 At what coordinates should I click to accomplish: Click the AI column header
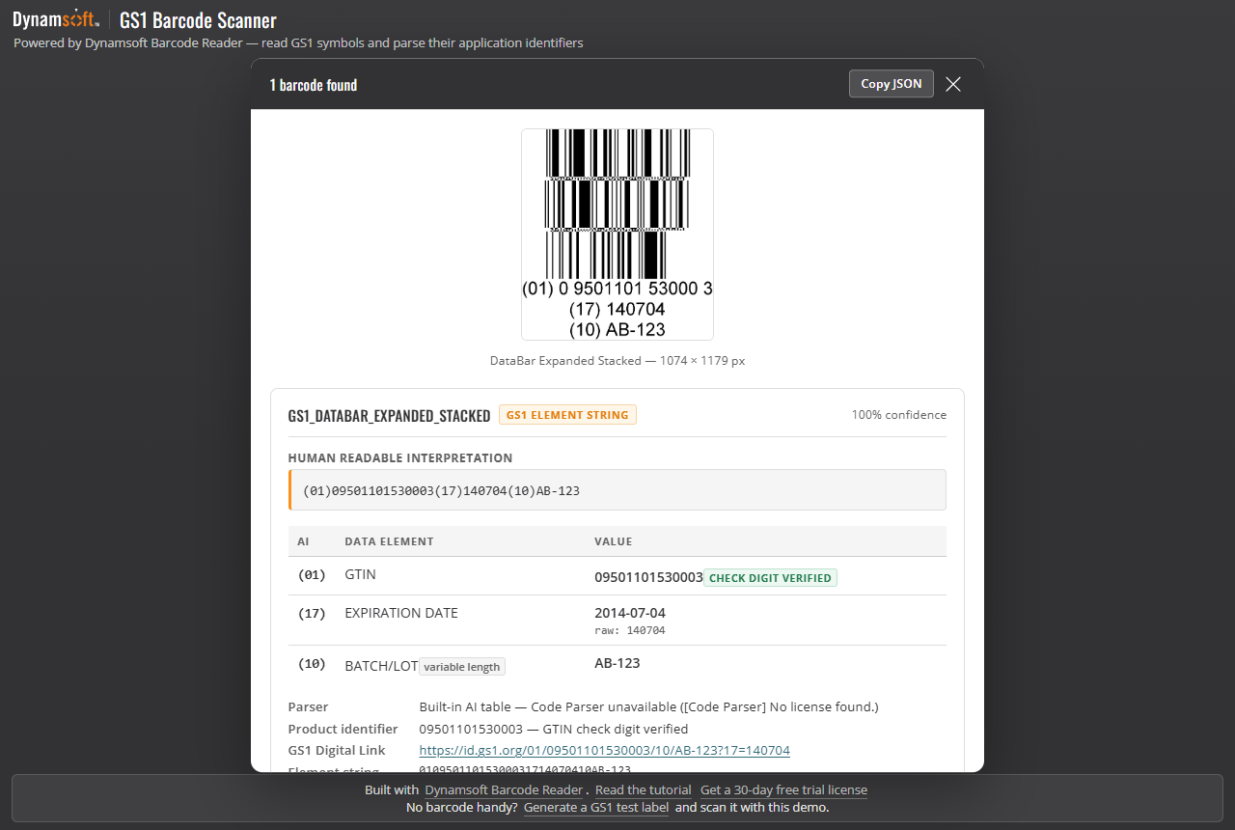click(x=303, y=541)
